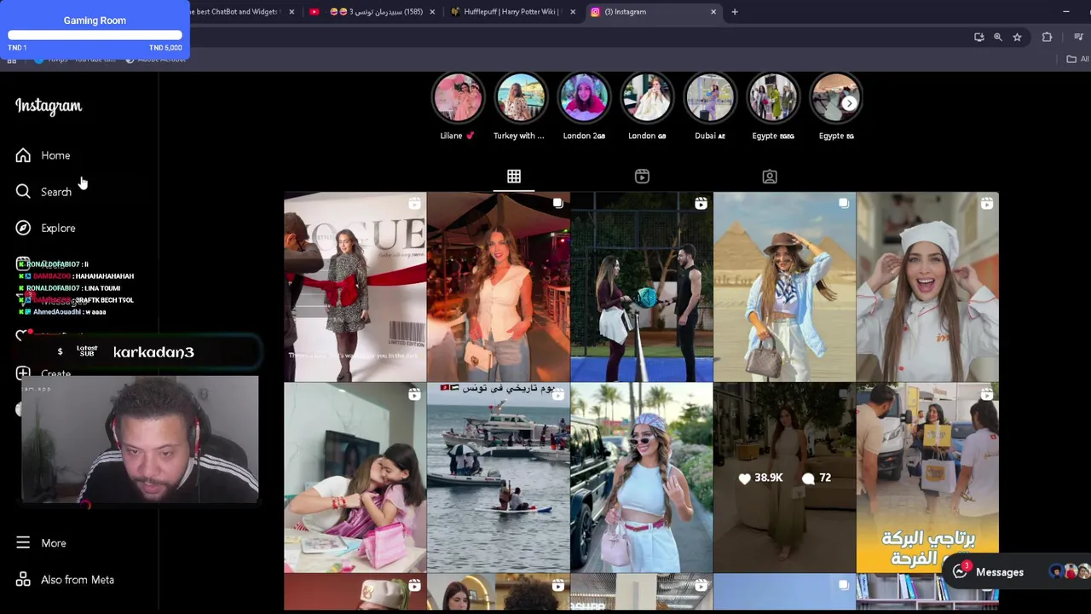Viewport: 1091px width, 614px height.
Task: Open the white vest restaurant post
Action: 498,287
